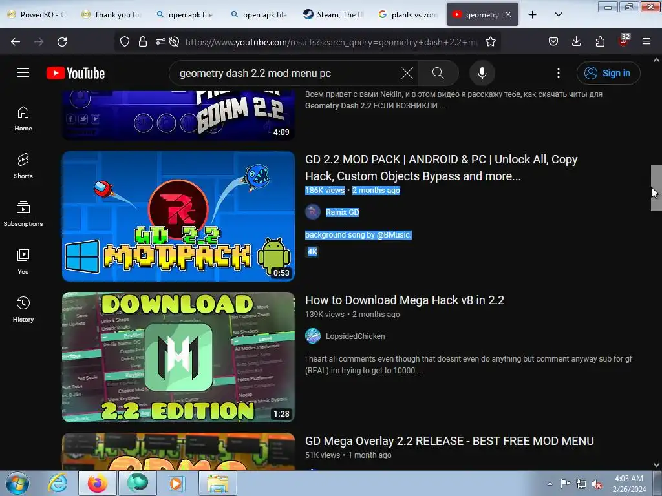Open Firefox downloads panel

pos(576,41)
